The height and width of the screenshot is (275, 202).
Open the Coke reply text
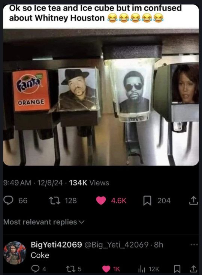tap(40, 255)
